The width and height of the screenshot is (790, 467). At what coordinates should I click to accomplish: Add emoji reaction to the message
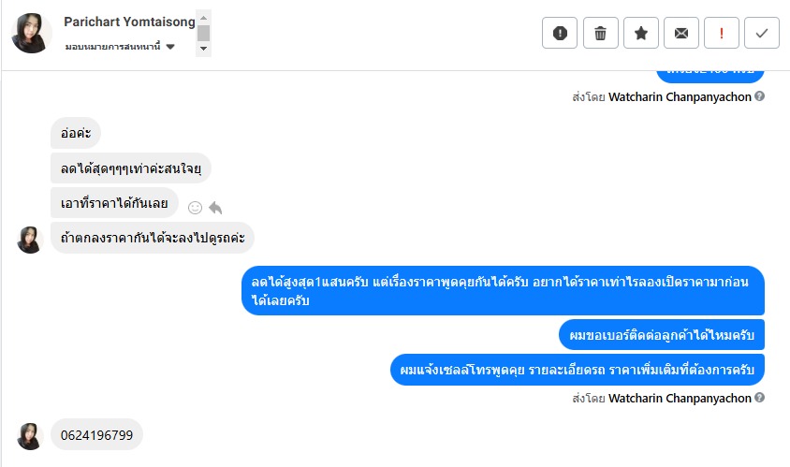[195, 207]
